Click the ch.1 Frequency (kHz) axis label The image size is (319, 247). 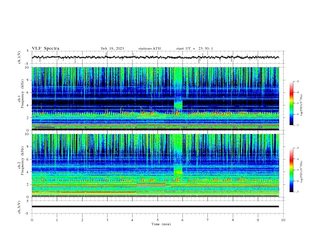[21, 94]
